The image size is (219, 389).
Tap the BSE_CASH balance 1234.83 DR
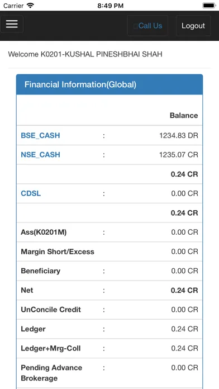pyautogui.click(x=179, y=135)
